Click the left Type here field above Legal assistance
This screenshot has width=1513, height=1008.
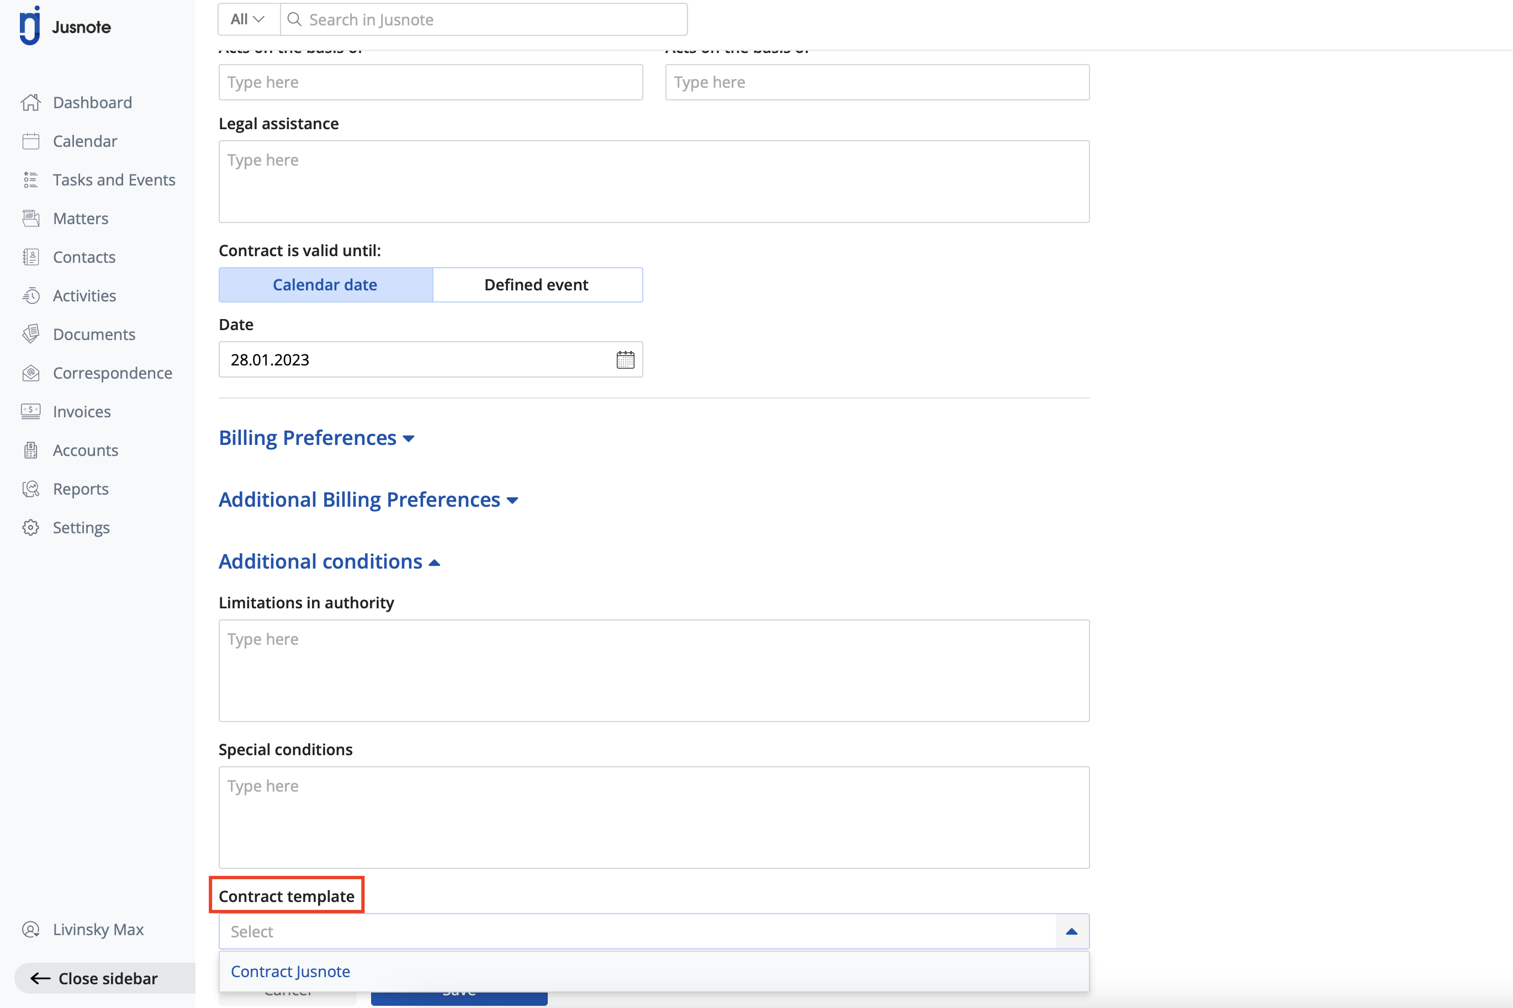tap(431, 82)
